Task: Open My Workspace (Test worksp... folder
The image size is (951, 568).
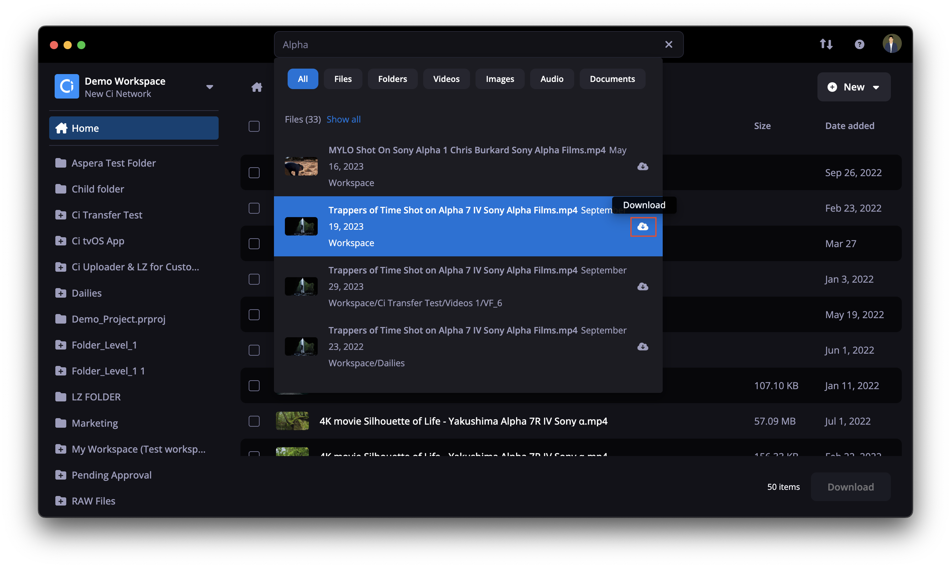Action: pos(138,449)
